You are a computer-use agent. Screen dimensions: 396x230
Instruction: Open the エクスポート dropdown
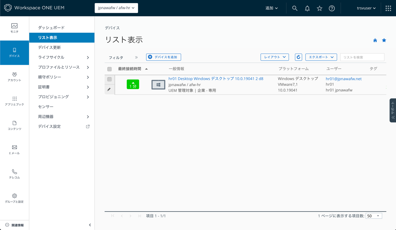(x=321, y=57)
